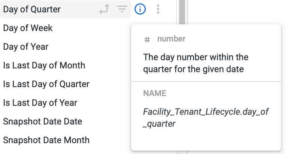Select the Day of Quarter field
Viewport: 290px width, 154px height.
[x=32, y=9]
